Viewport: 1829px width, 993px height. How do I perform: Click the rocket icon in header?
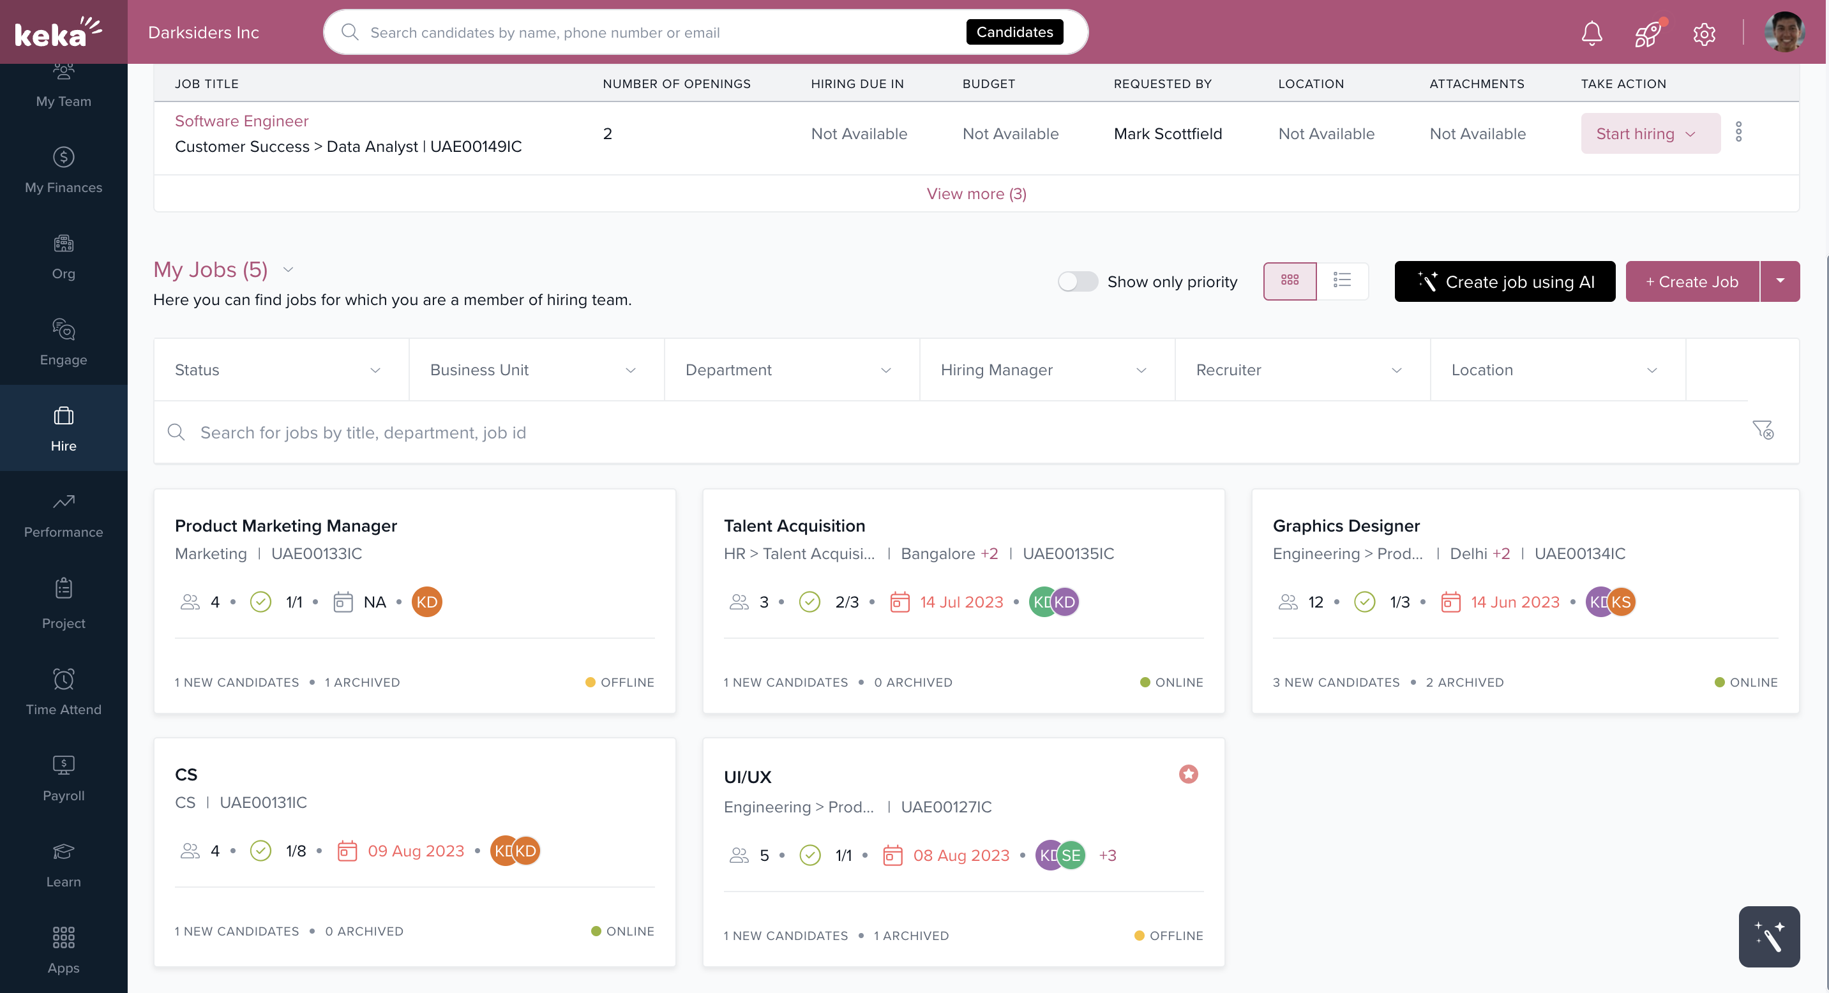[1647, 33]
